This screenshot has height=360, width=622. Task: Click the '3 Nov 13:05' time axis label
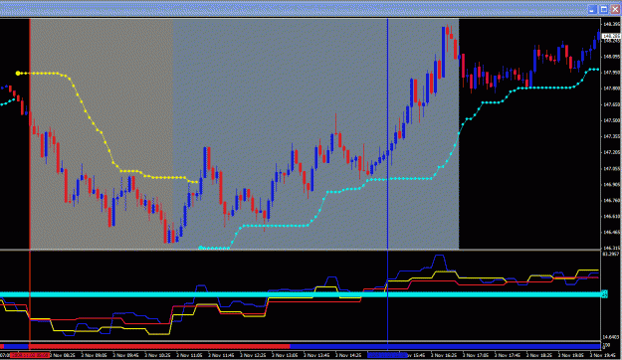coord(285,356)
